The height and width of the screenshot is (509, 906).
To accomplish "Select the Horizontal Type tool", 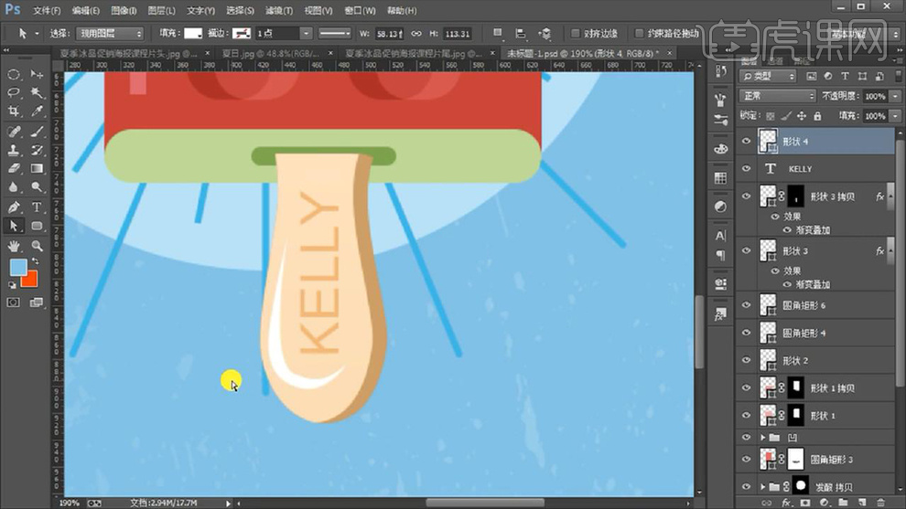I will point(37,207).
